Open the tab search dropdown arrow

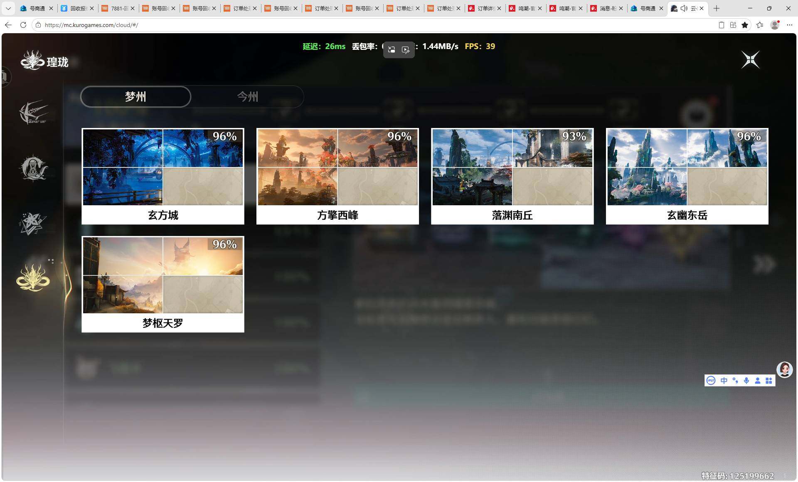tap(8, 8)
